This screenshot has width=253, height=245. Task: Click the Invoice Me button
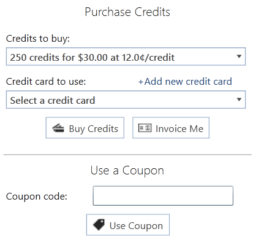pyautogui.click(x=171, y=128)
